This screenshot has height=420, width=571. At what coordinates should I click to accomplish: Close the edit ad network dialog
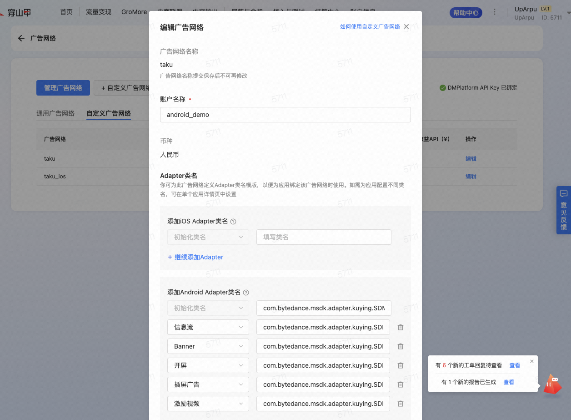[x=406, y=27]
